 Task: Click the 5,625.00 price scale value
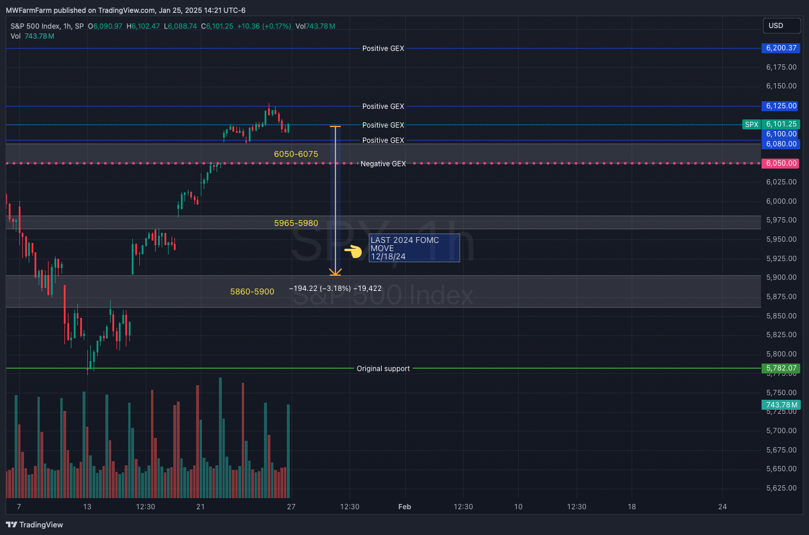tap(781, 488)
